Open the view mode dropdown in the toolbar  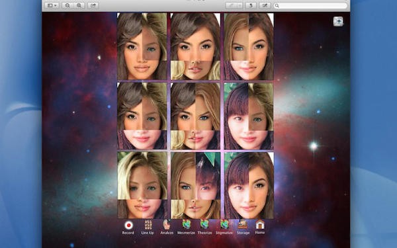point(52,5)
